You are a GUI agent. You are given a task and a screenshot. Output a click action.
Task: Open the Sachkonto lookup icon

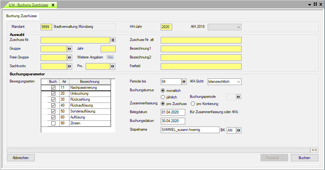point(69,66)
